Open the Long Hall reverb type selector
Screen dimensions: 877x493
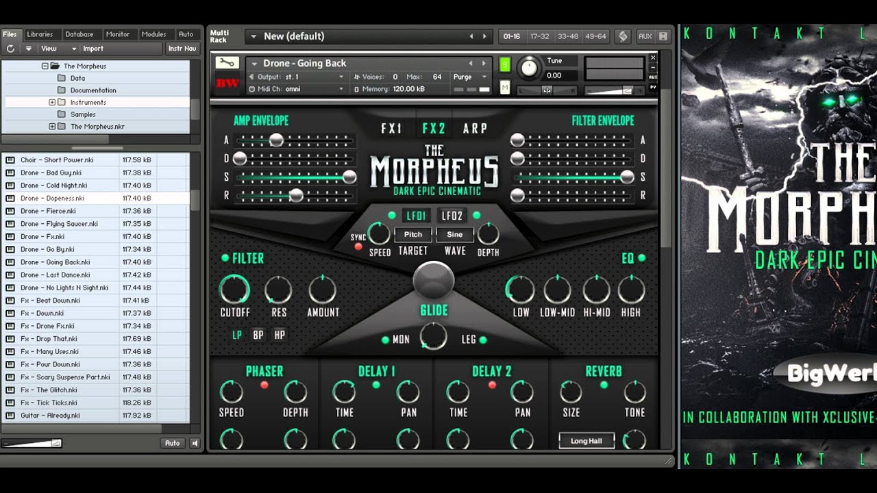[586, 440]
